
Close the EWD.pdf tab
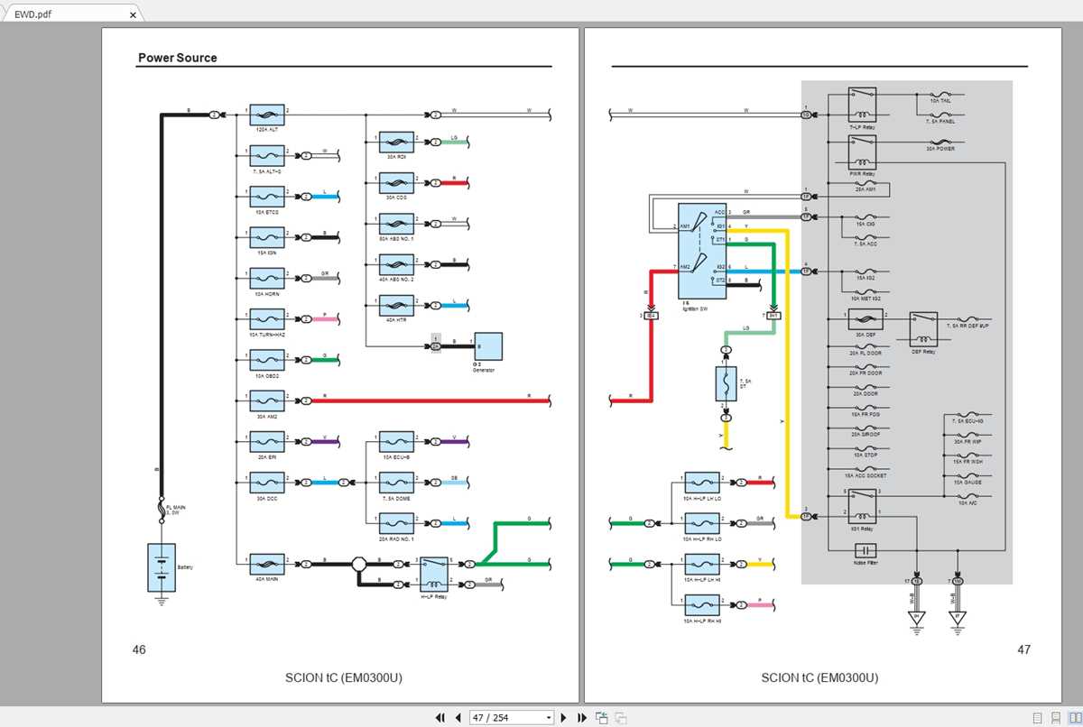[x=134, y=14]
